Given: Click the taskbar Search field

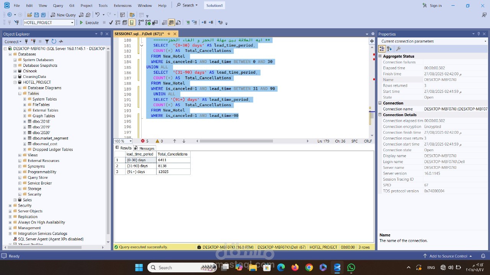Looking at the screenshot, I should click(x=182, y=267).
